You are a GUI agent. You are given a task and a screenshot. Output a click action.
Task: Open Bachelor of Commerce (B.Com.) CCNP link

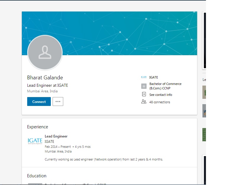point(165,86)
